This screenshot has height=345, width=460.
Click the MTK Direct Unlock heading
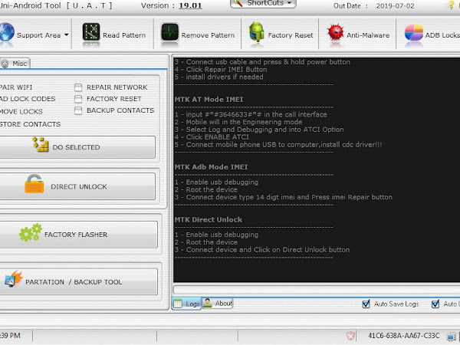pyautogui.click(x=209, y=219)
